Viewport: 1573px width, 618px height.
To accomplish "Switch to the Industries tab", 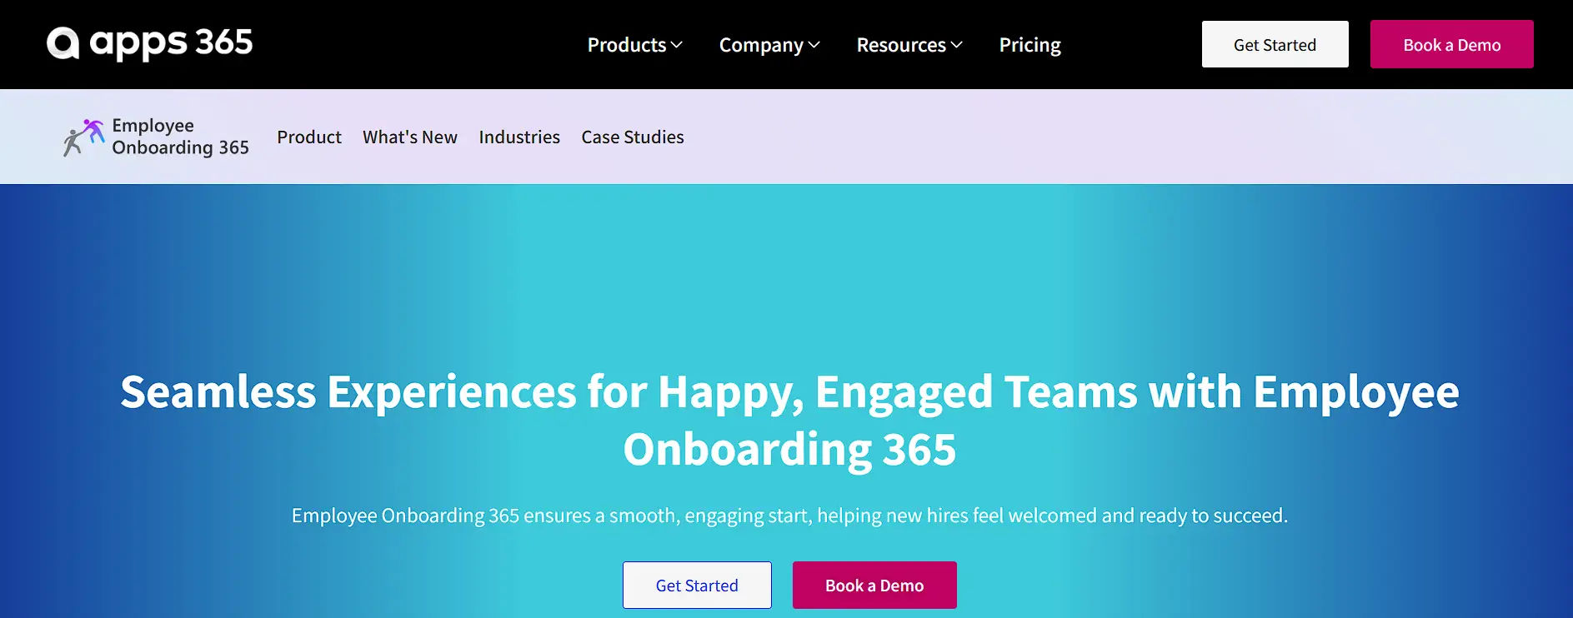I will 519,137.
